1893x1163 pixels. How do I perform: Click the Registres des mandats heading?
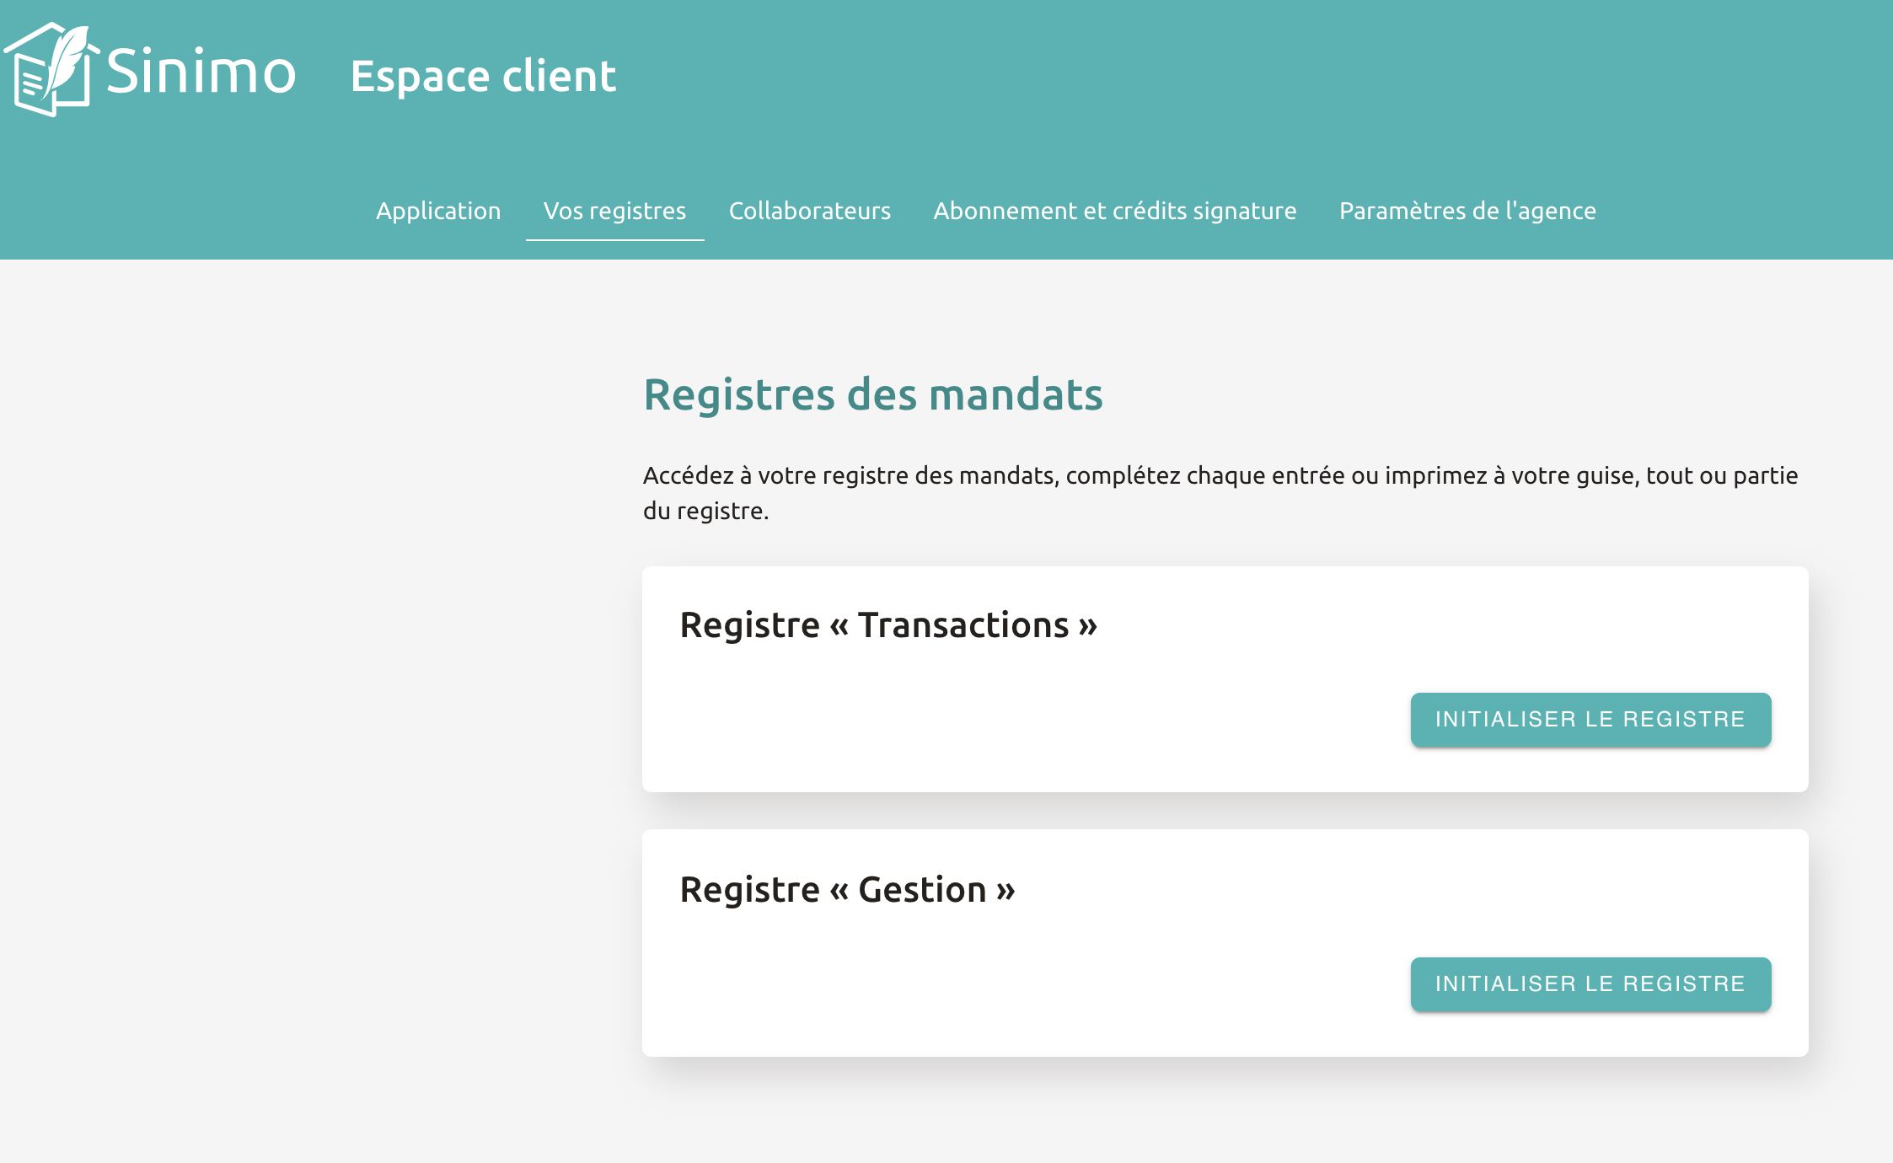tap(872, 394)
